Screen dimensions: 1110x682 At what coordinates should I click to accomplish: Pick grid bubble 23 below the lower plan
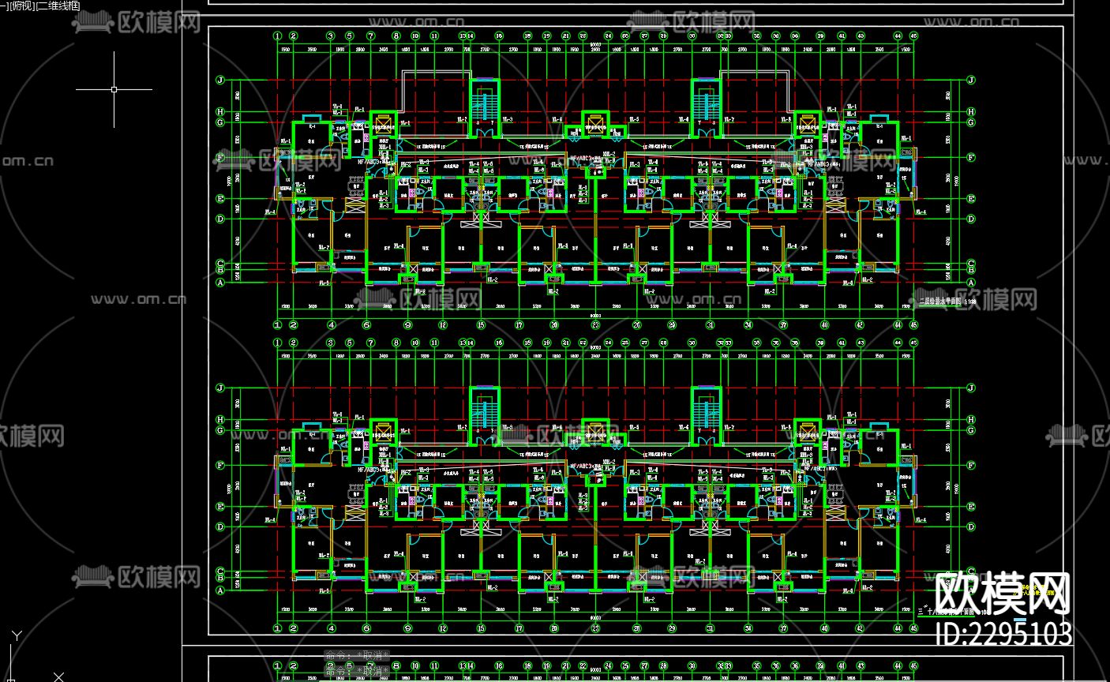click(595, 628)
